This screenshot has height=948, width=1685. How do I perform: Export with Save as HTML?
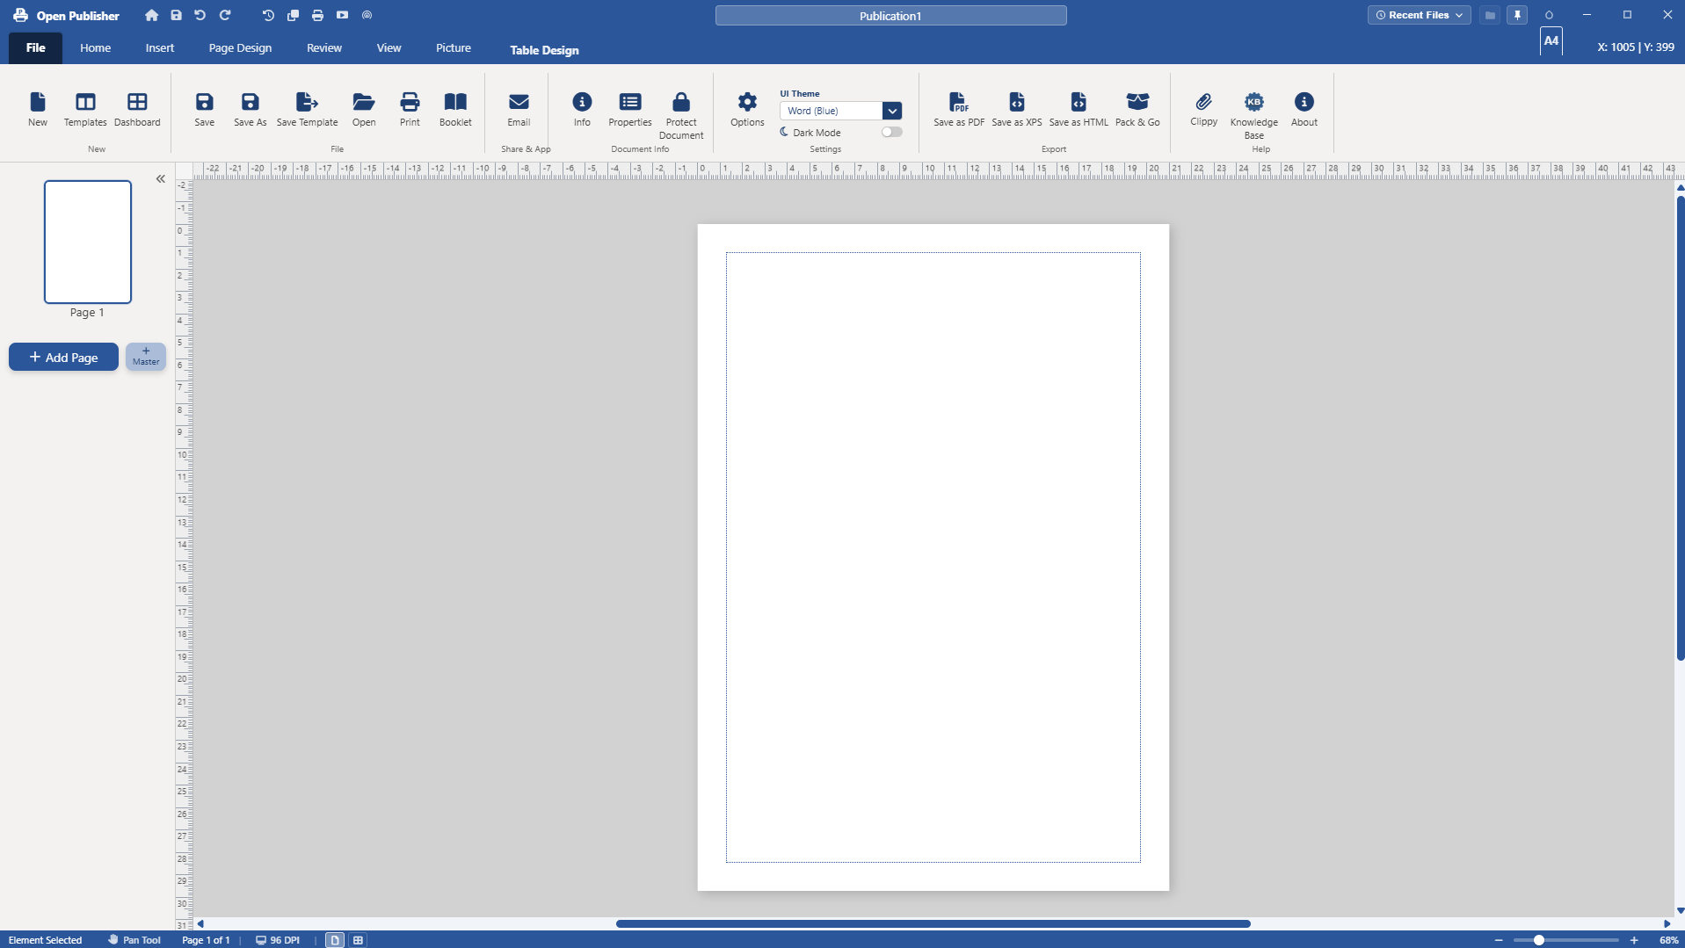coord(1079,110)
